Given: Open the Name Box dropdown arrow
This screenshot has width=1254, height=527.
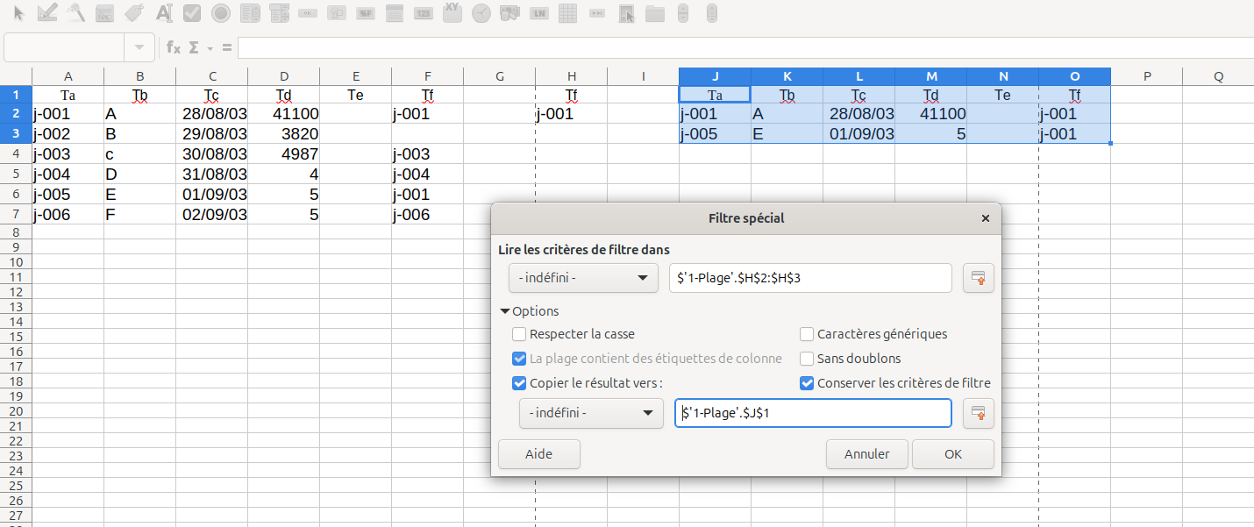Looking at the screenshot, I should point(139,47).
